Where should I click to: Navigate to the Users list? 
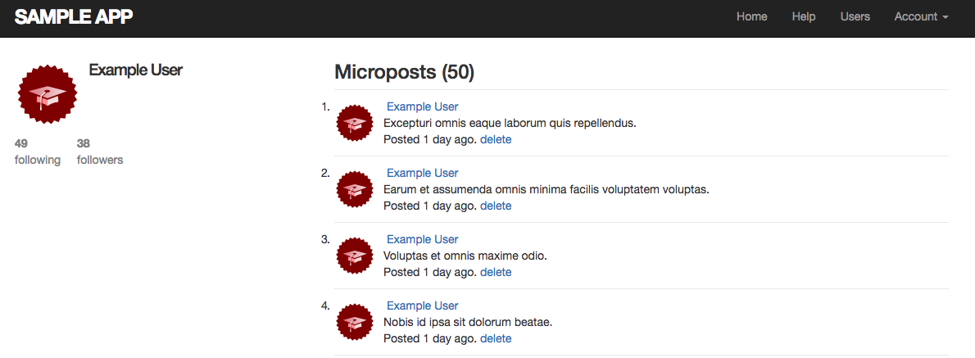click(x=855, y=16)
